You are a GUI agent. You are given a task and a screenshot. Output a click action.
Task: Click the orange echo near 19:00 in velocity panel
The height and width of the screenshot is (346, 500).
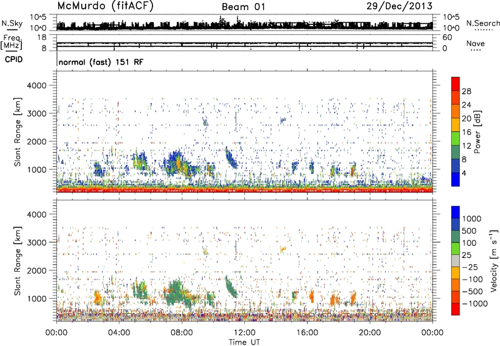pos(353,299)
